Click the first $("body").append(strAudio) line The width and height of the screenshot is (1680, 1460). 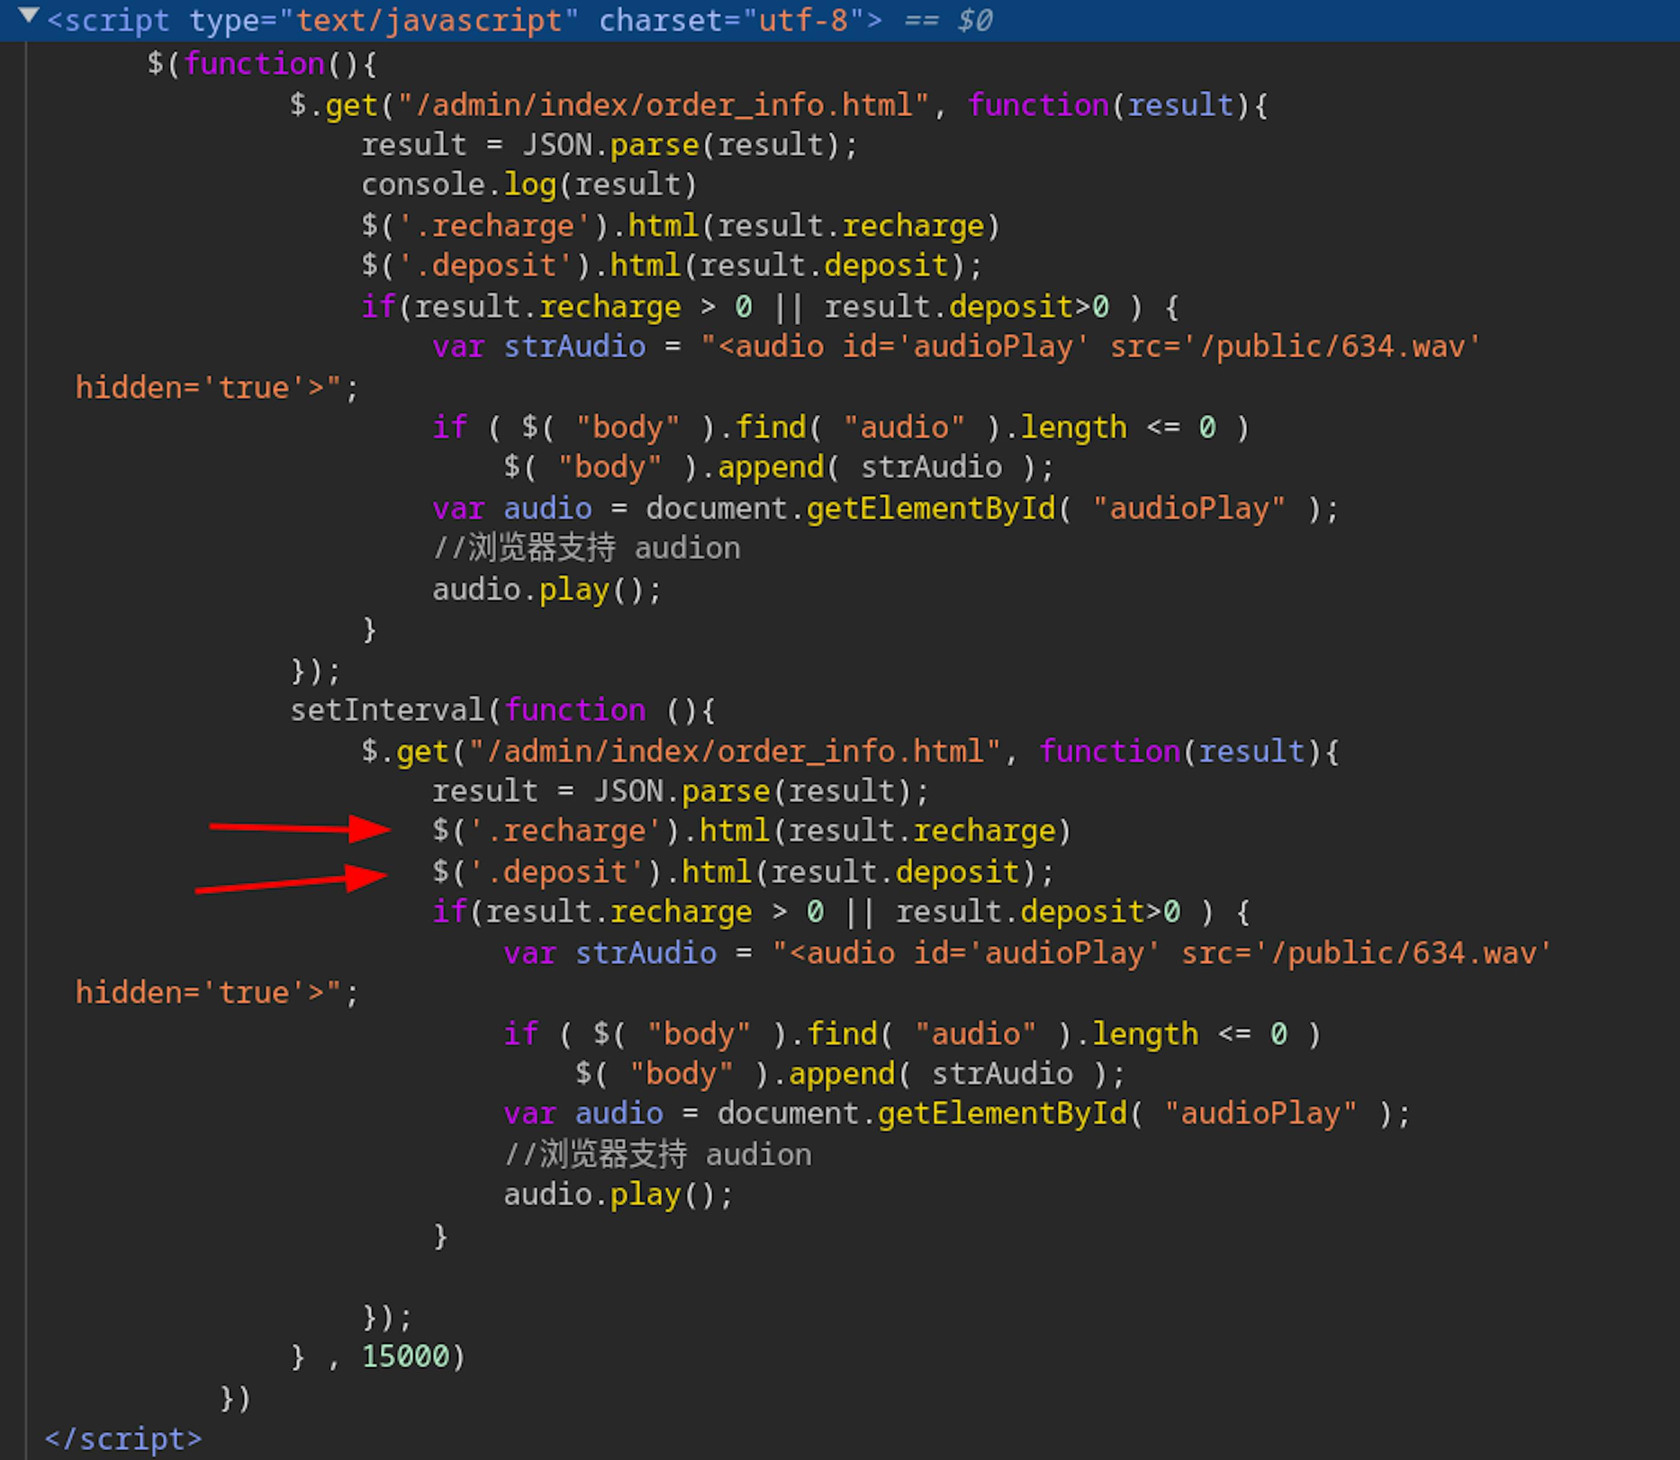pos(779,467)
